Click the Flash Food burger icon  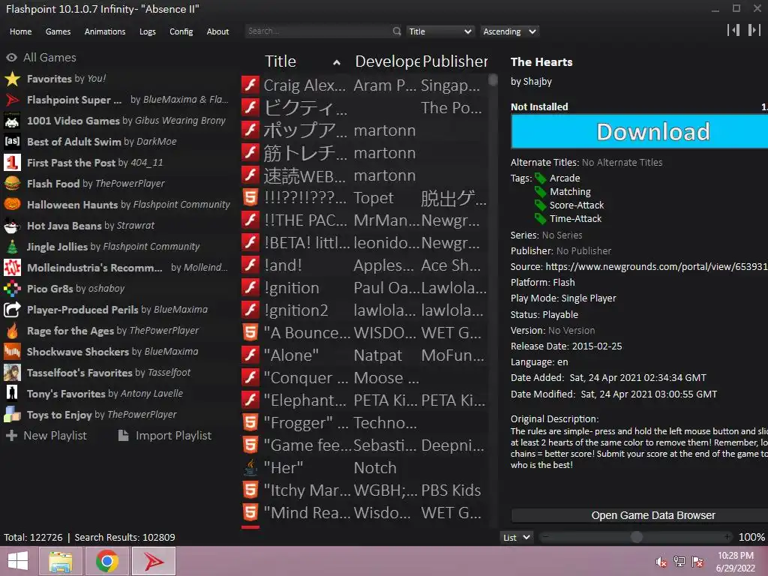[x=12, y=184]
